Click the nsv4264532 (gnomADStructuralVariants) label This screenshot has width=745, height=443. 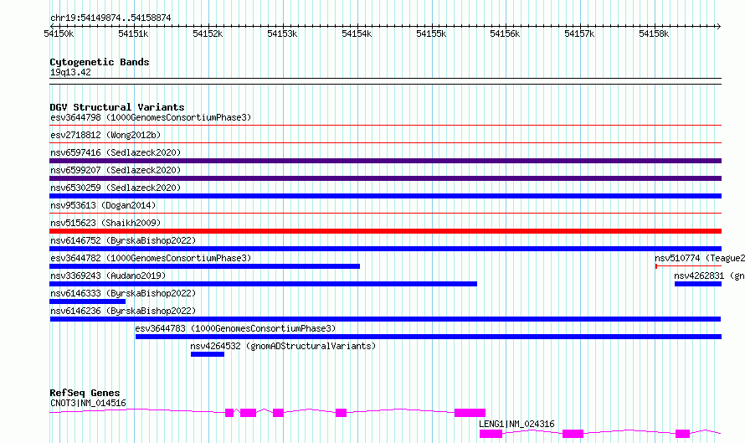(283, 346)
